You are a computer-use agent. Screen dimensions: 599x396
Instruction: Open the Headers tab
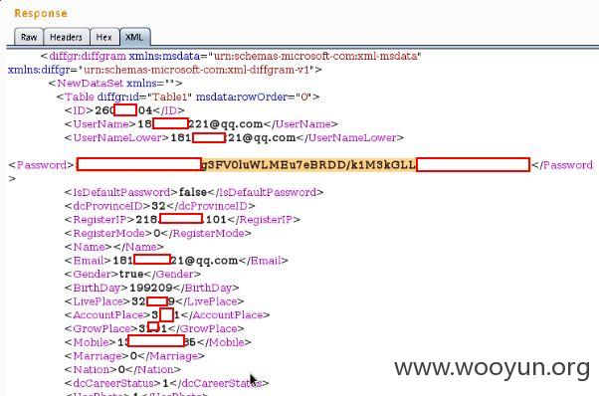click(x=67, y=37)
